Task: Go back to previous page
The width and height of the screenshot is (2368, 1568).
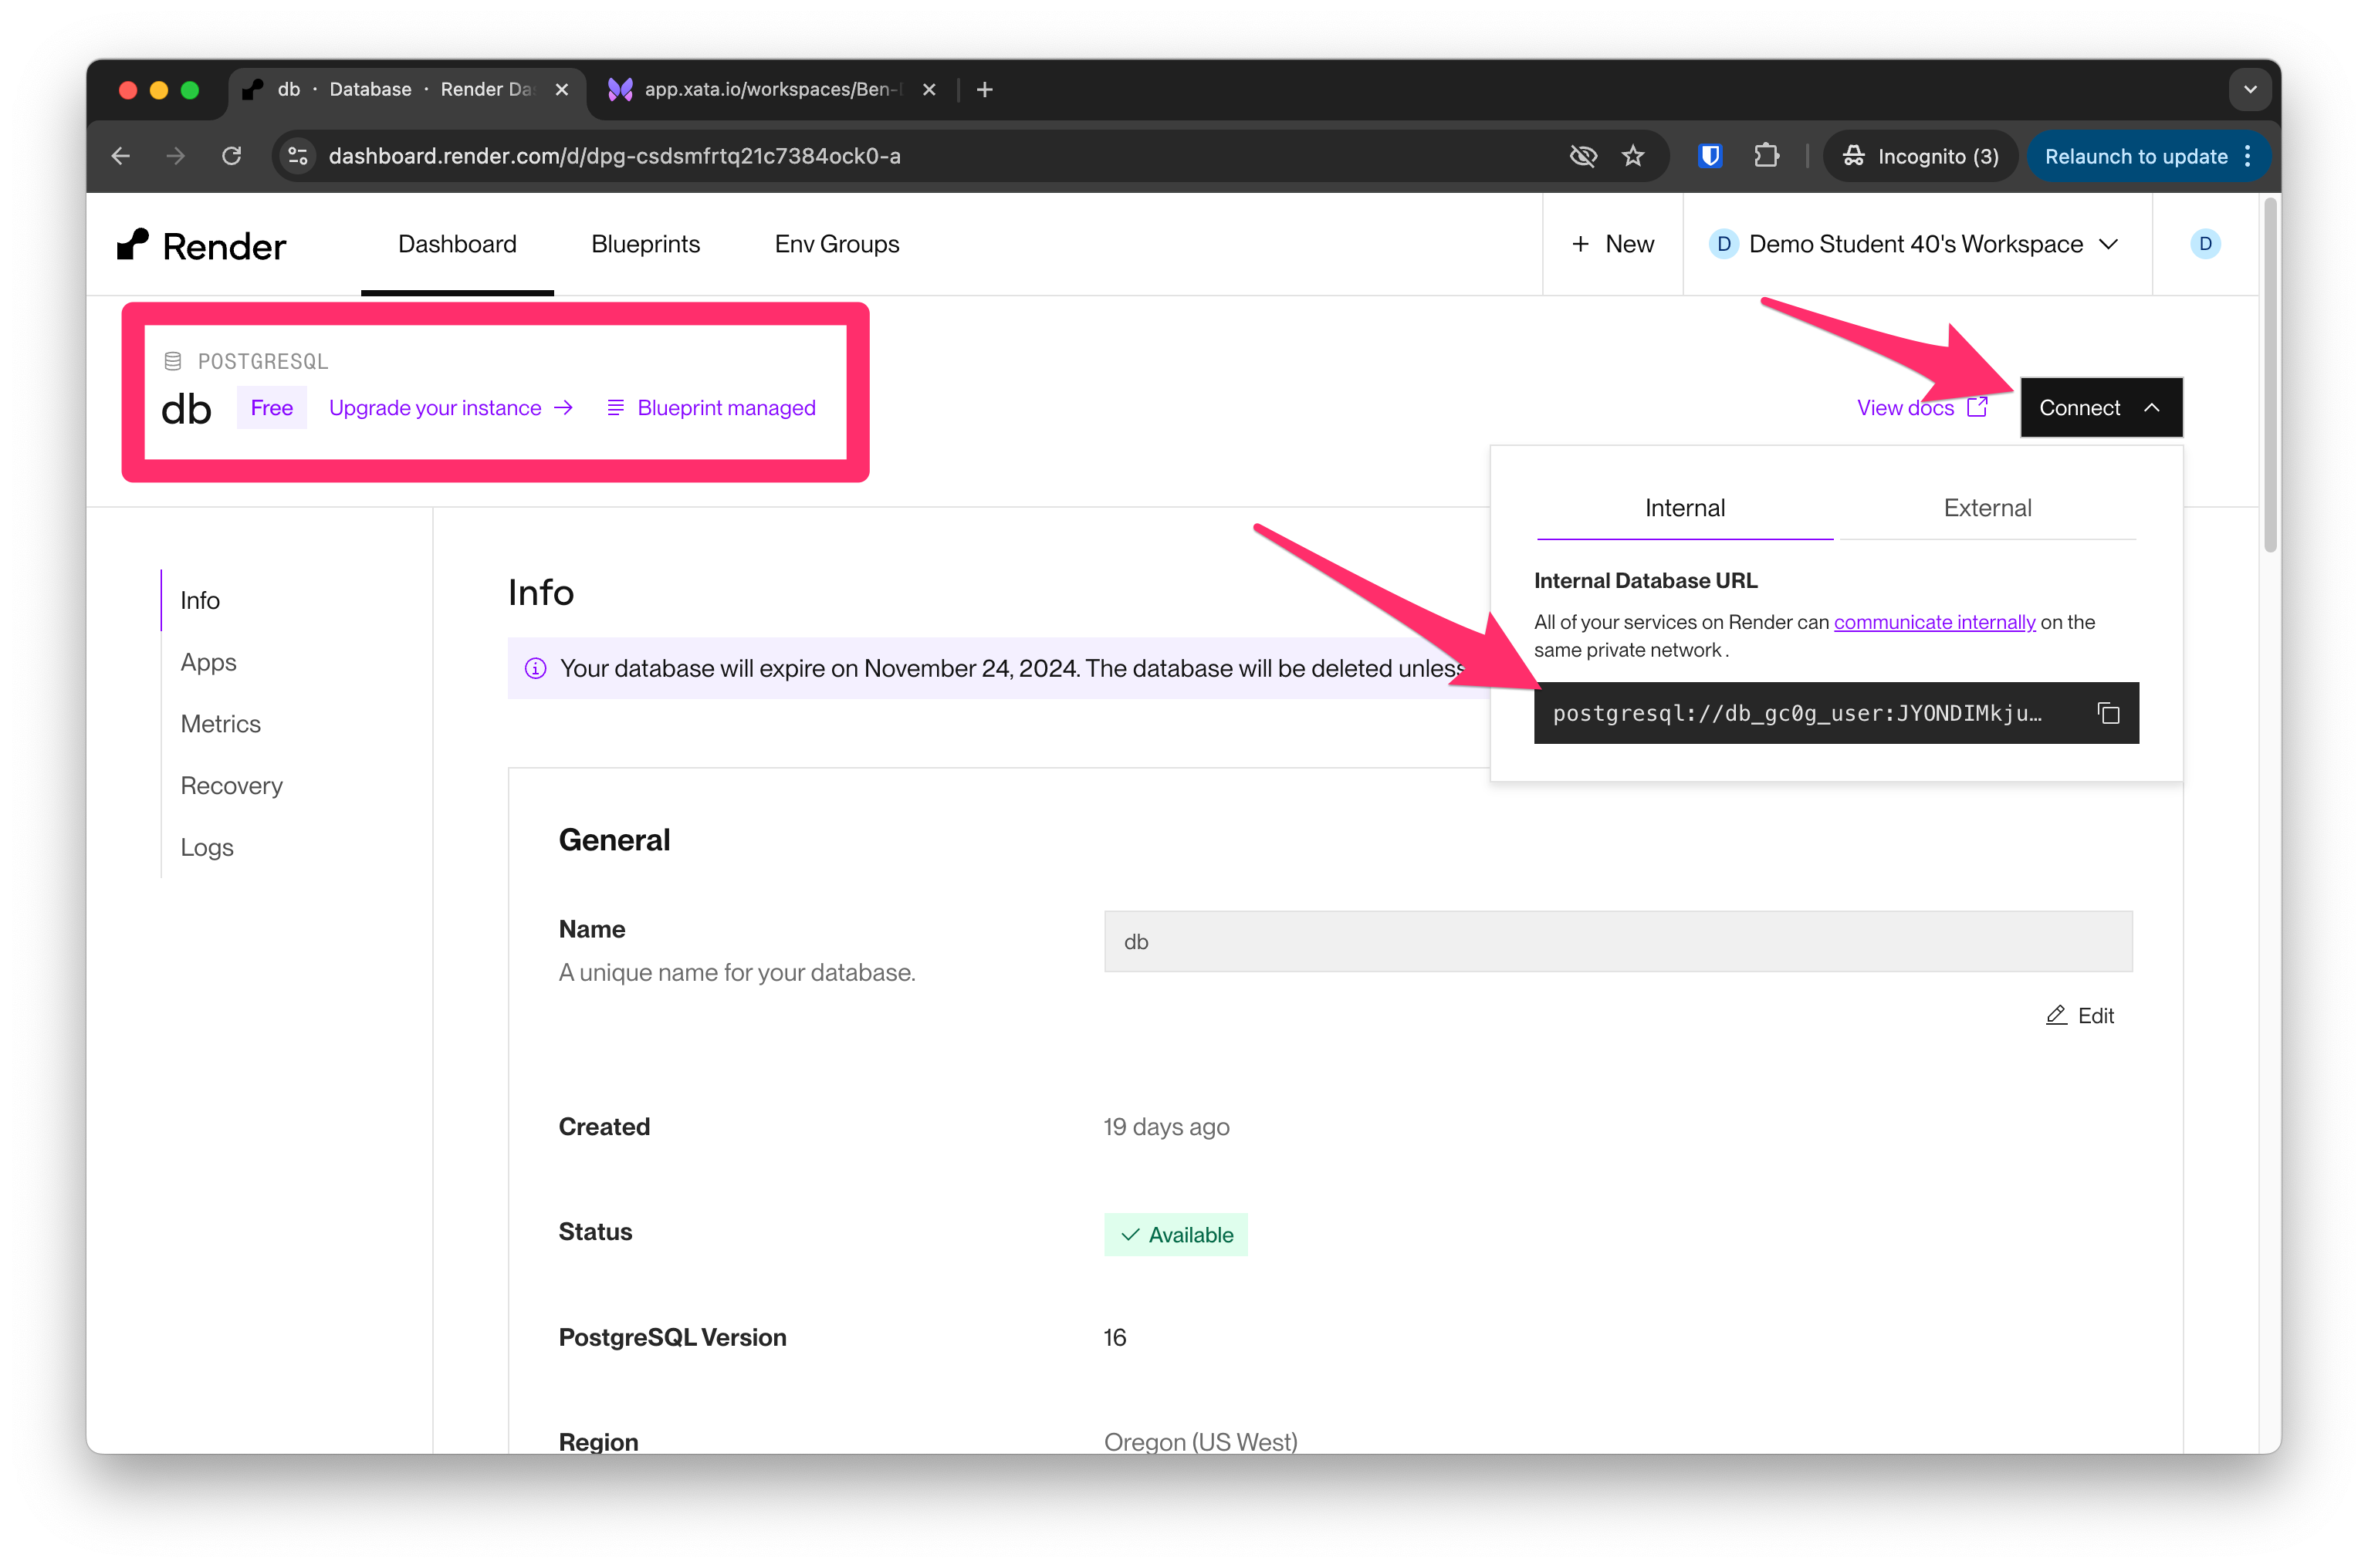Action: click(x=121, y=156)
